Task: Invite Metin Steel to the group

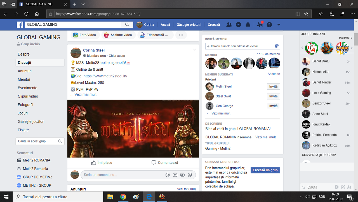Action: point(273,87)
